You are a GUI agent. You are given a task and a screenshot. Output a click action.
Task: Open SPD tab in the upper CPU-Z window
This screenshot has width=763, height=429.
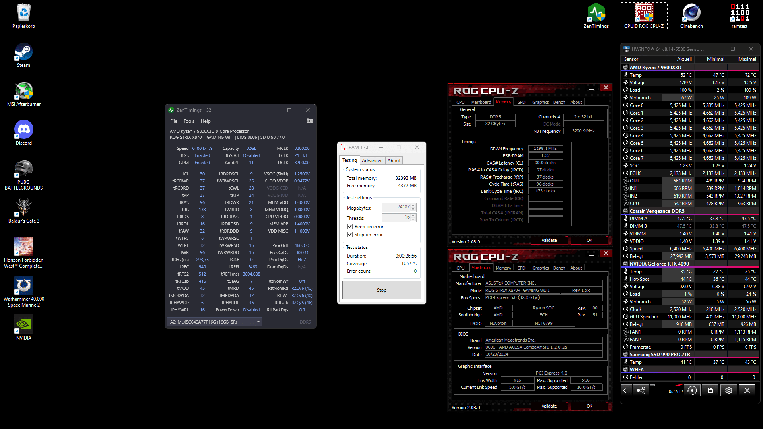pos(521,102)
